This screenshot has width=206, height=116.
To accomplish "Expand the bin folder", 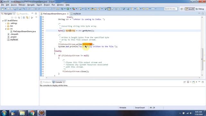I will [x=6, y=26].
